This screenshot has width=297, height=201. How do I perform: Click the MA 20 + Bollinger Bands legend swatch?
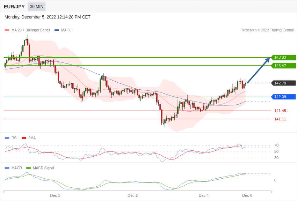coord(7,30)
